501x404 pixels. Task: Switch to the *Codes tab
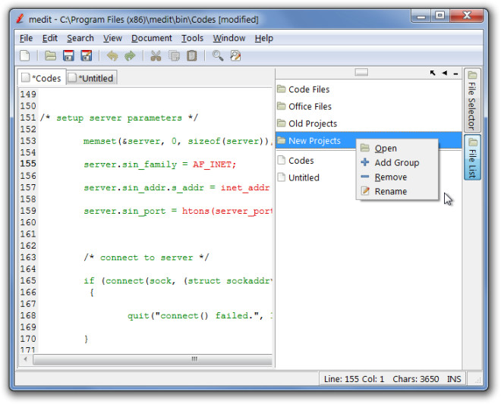click(x=42, y=78)
